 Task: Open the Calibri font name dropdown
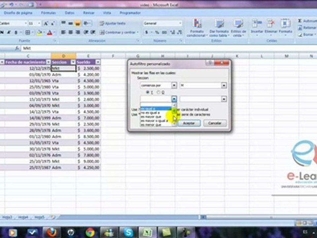point(26,23)
